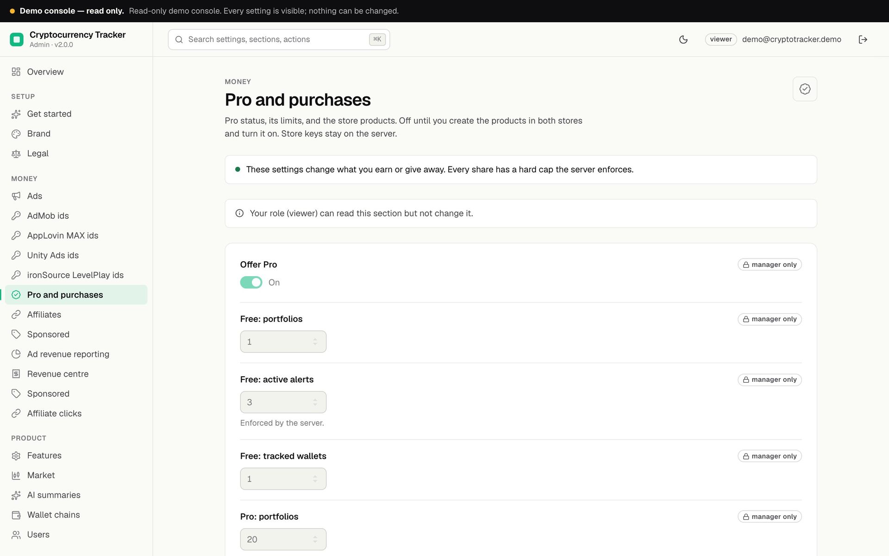Open Revenue centre
Image resolution: width=889 pixels, height=556 pixels.
tap(76, 374)
